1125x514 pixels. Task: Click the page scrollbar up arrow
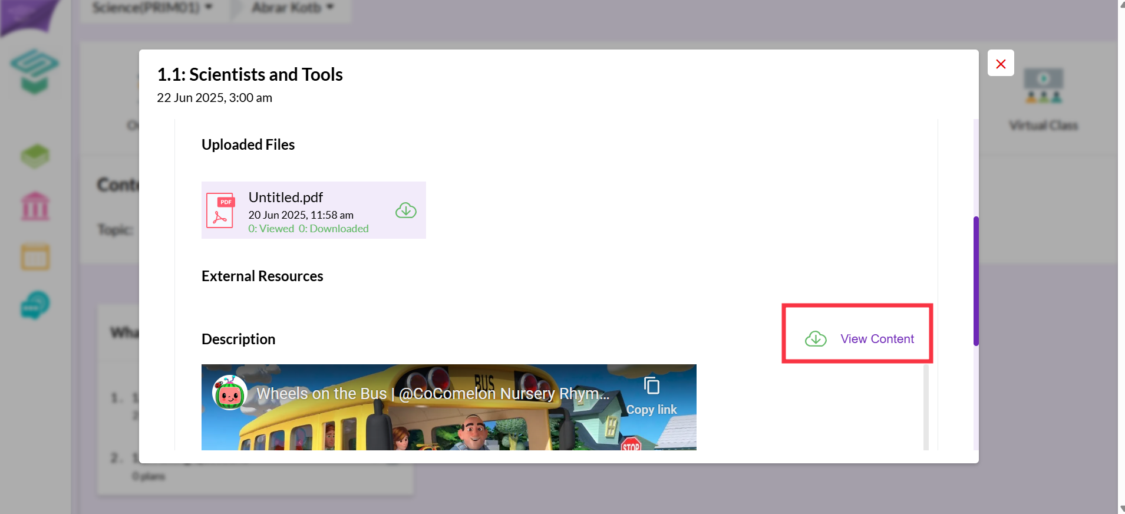click(1121, 5)
